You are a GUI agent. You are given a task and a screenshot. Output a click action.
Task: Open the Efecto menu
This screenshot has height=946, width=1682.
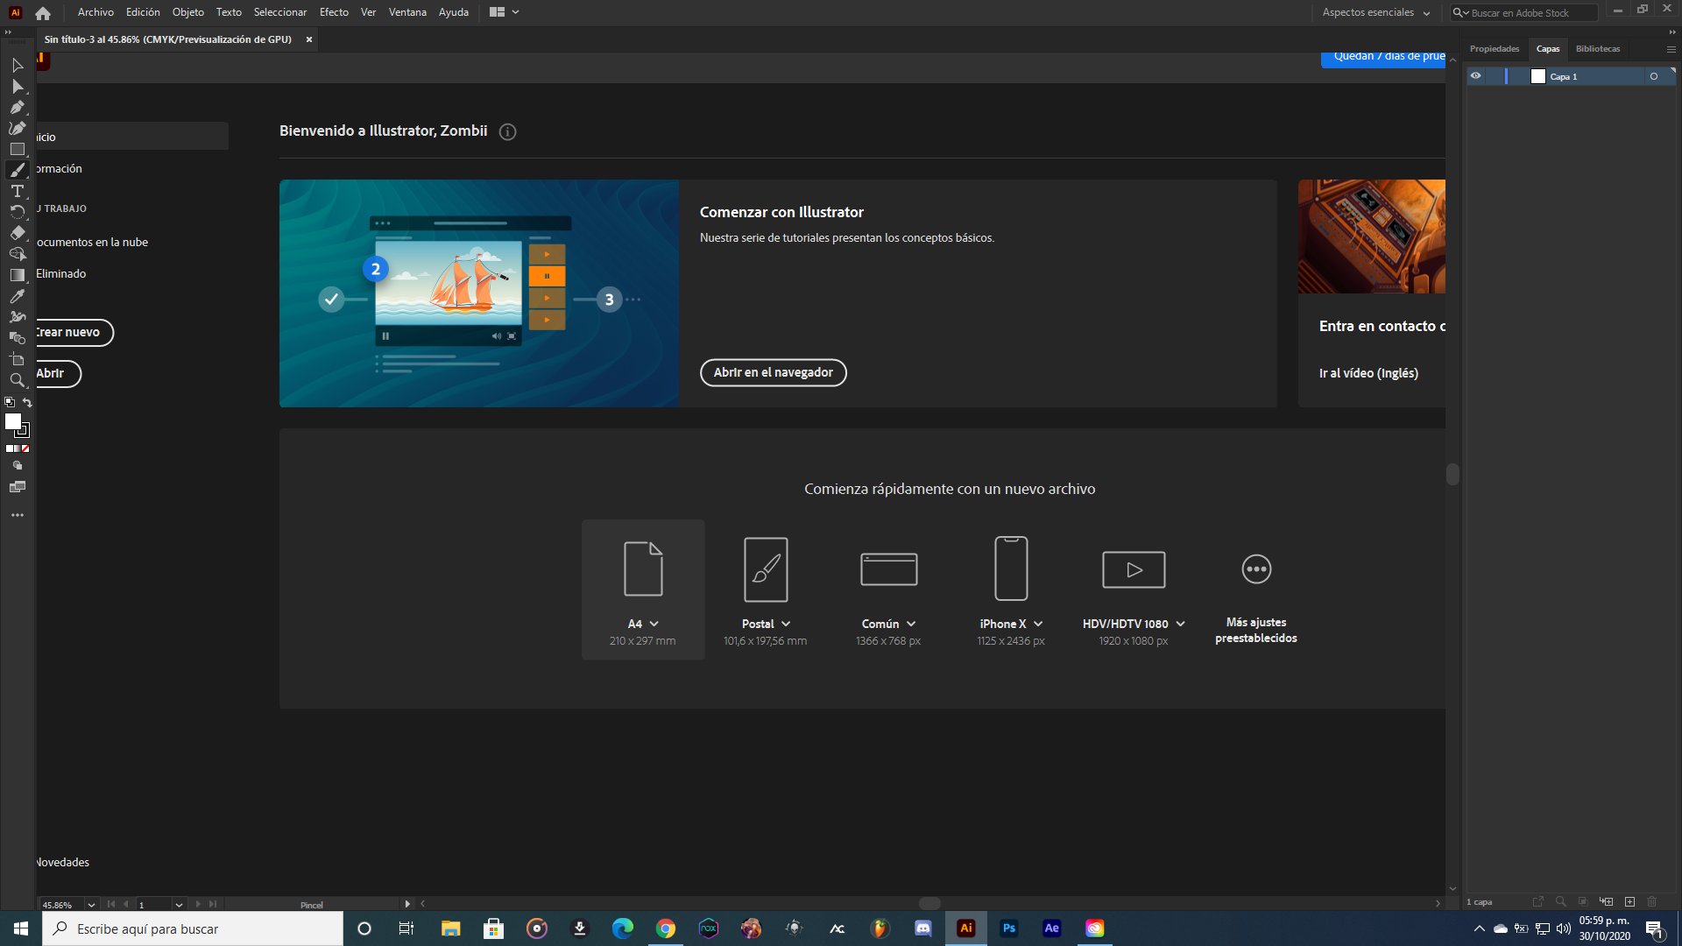click(334, 12)
